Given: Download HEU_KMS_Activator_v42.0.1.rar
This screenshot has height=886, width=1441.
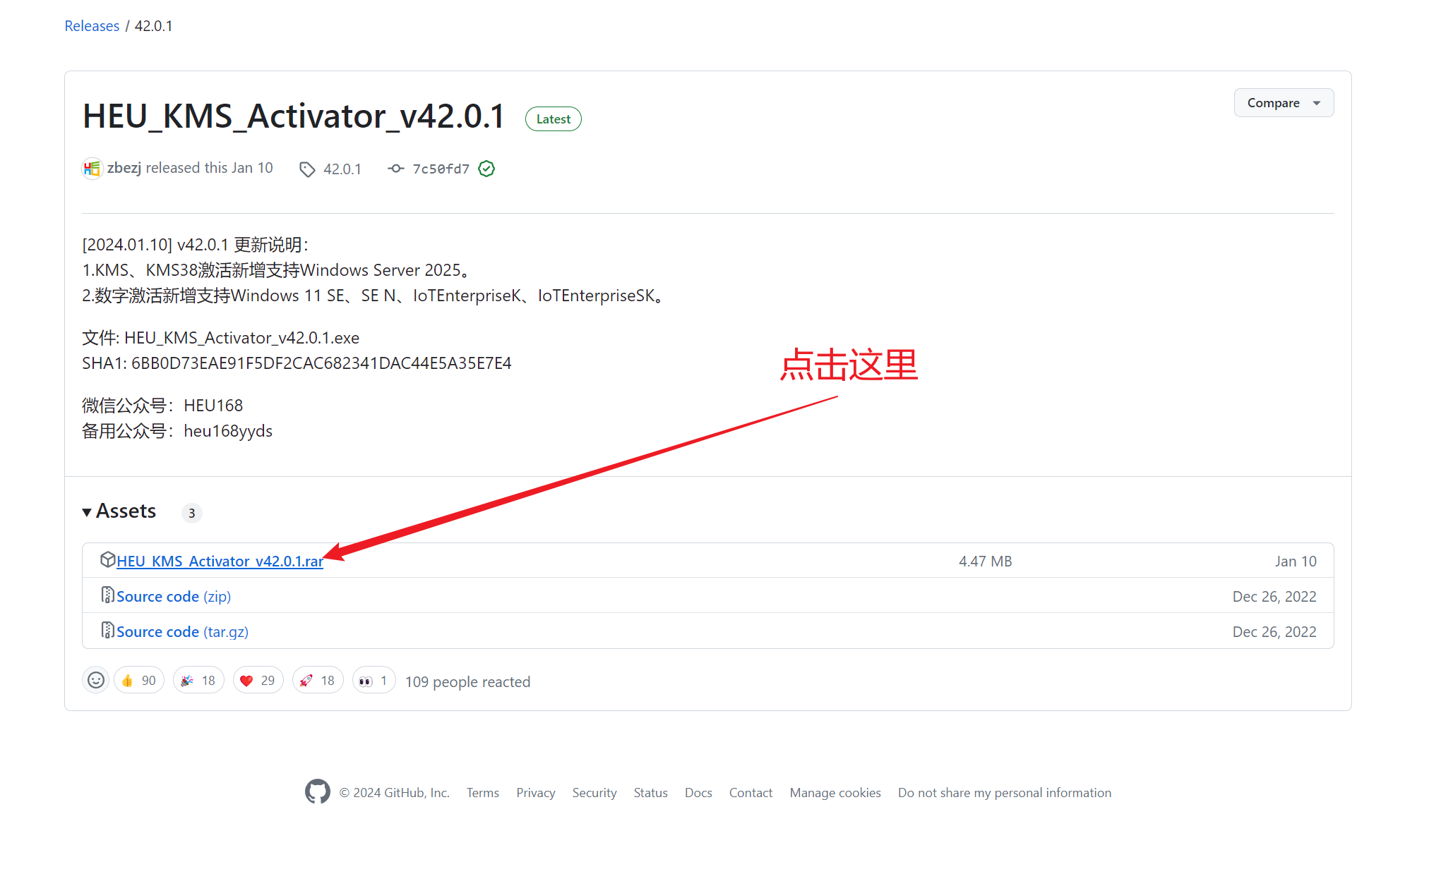Looking at the screenshot, I should pyautogui.click(x=220, y=562).
